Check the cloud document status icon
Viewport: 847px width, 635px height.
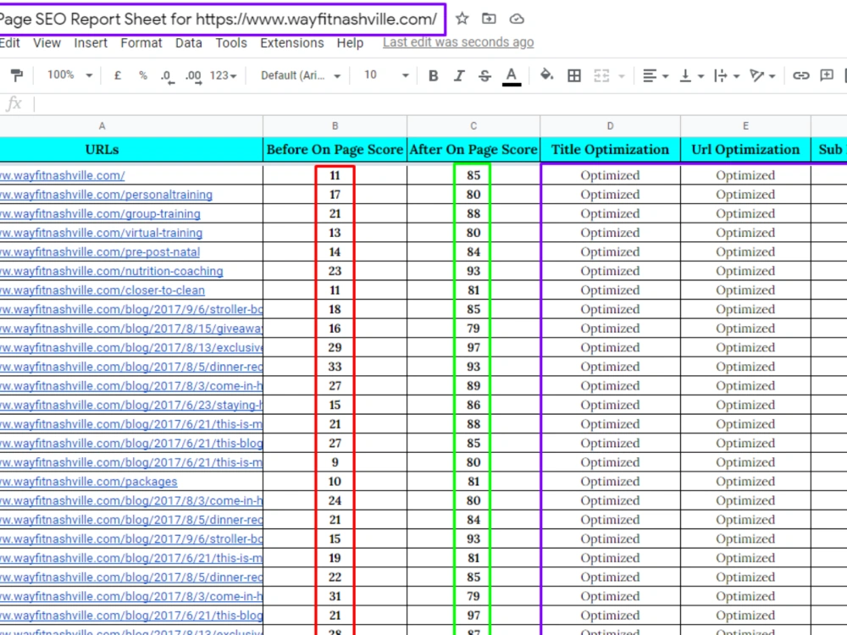click(x=517, y=19)
